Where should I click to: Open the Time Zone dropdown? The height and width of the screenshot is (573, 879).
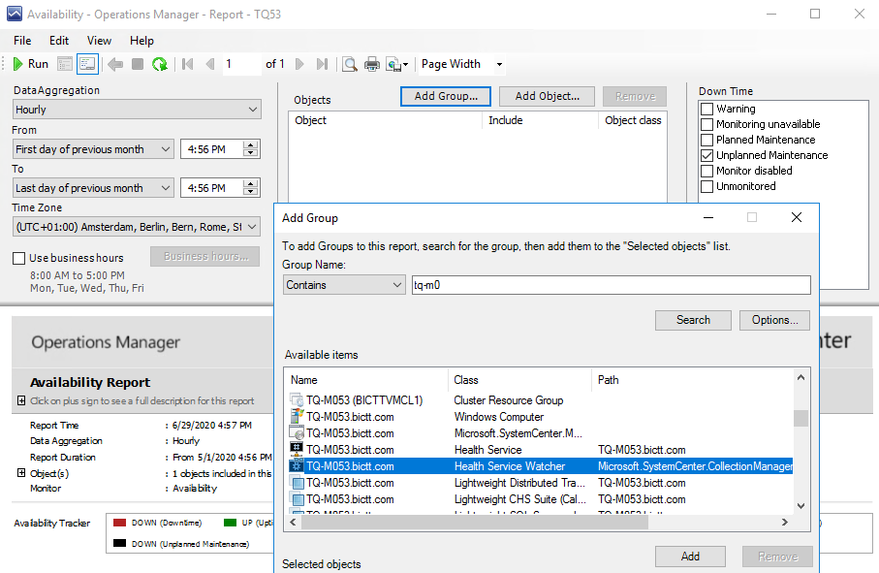tap(137, 227)
